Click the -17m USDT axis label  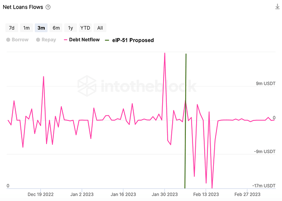click(x=264, y=186)
